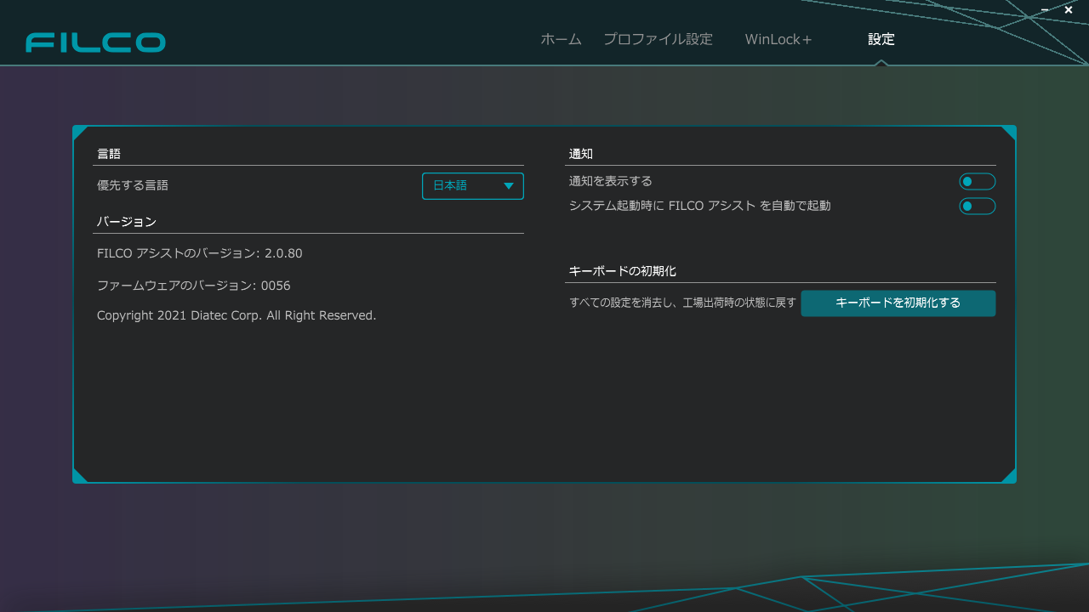
Task: Select the 設定 tab
Action: [x=881, y=39]
